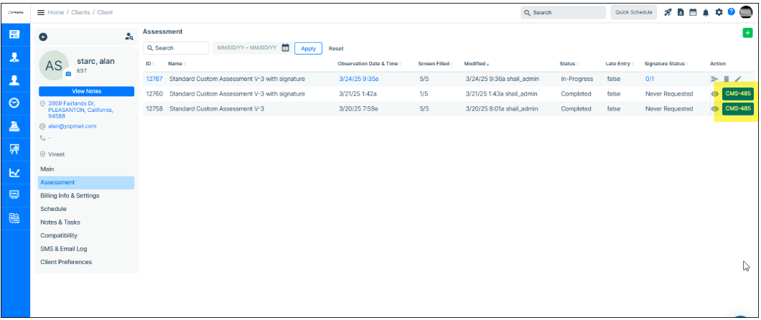Open the notifications bell
The height and width of the screenshot is (320, 761).
[x=706, y=12]
